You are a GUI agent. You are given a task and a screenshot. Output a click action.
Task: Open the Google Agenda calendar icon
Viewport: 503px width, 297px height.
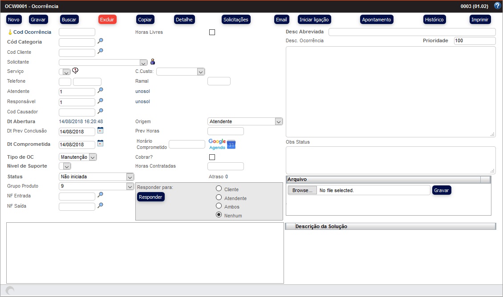[x=231, y=144]
